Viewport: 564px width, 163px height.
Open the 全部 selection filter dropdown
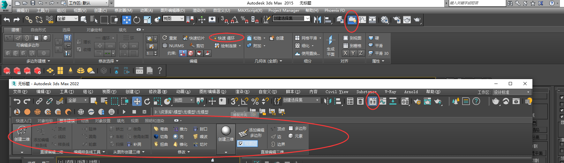67,19
